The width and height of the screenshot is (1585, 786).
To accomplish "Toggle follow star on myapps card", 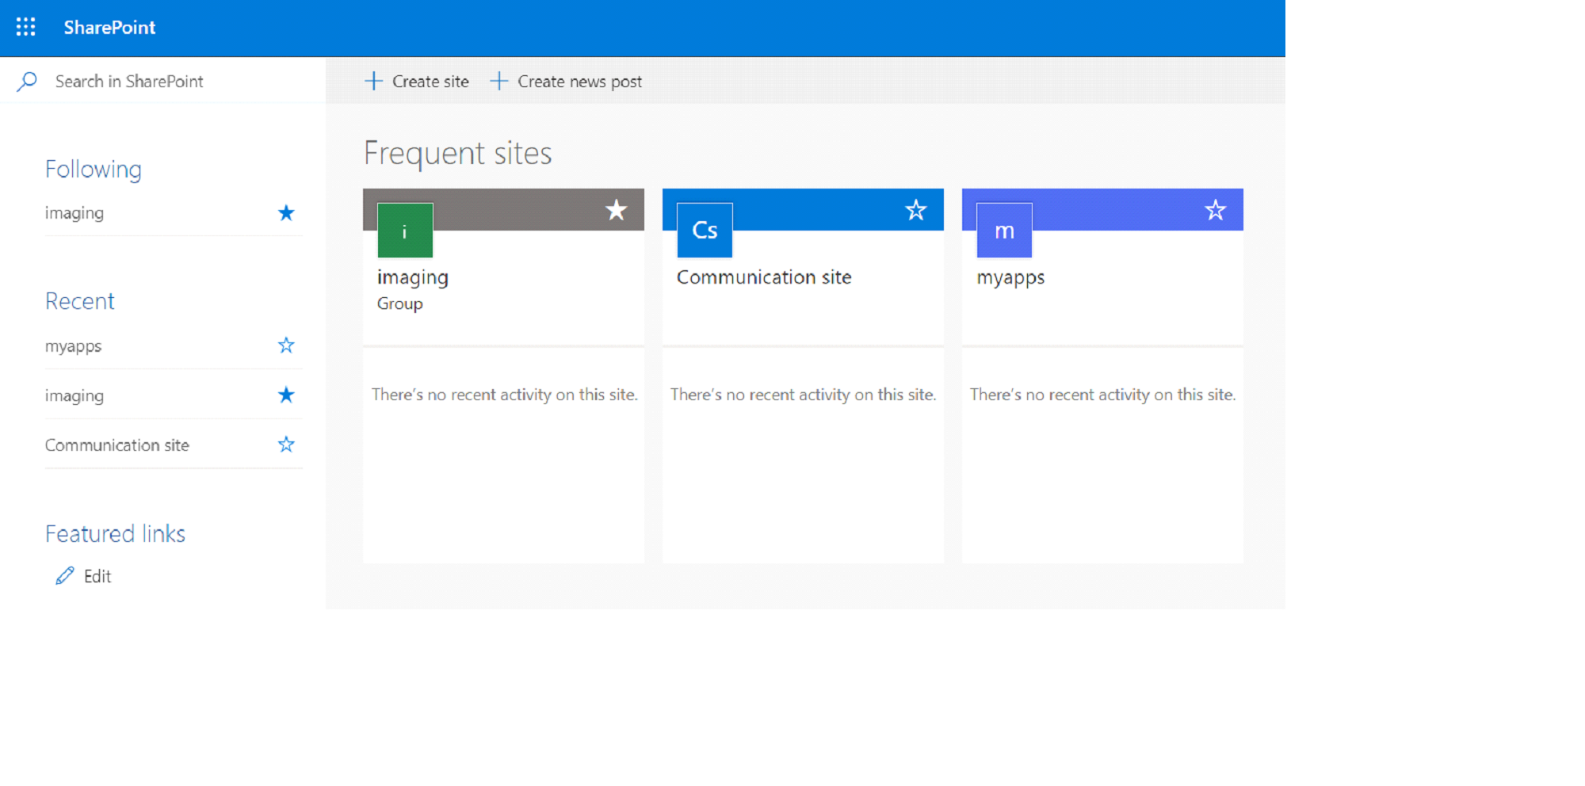I will coord(1216,210).
